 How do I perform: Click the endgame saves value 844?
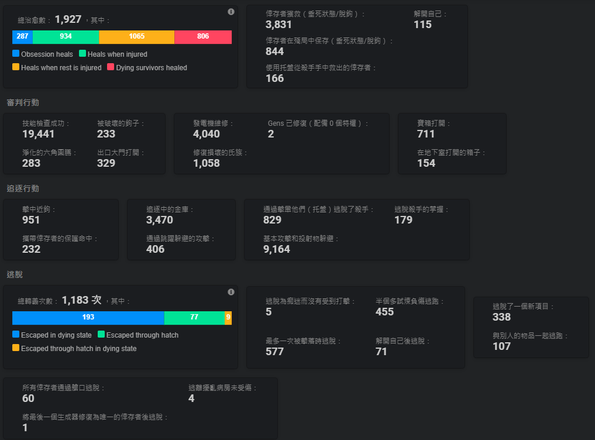[x=275, y=51]
